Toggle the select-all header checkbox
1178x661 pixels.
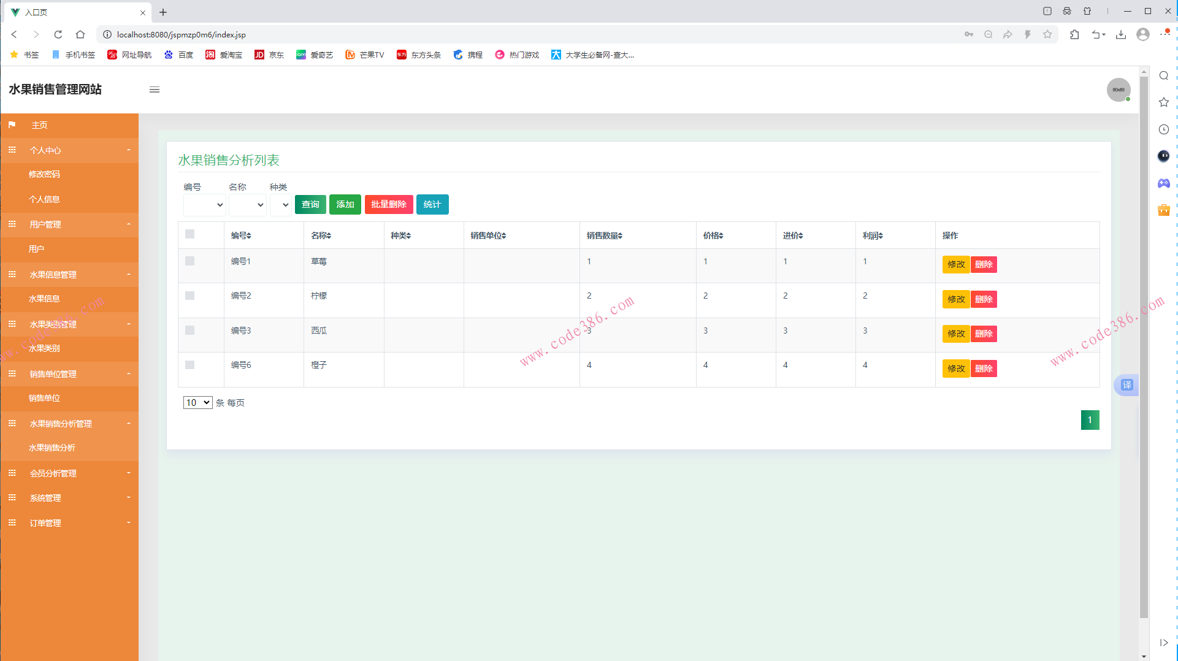[x=190, y=234]
